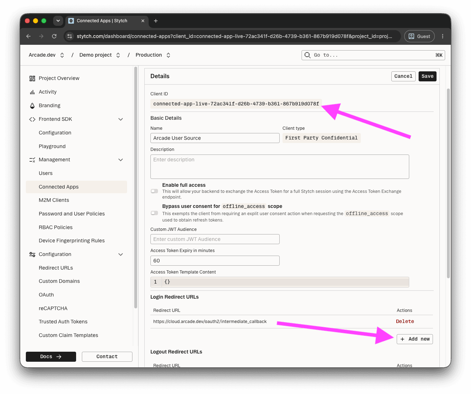The height and width of the screenshot is (394, 471).
Task: Select Connected Apps in the sidebar
Action: point(76,187)
